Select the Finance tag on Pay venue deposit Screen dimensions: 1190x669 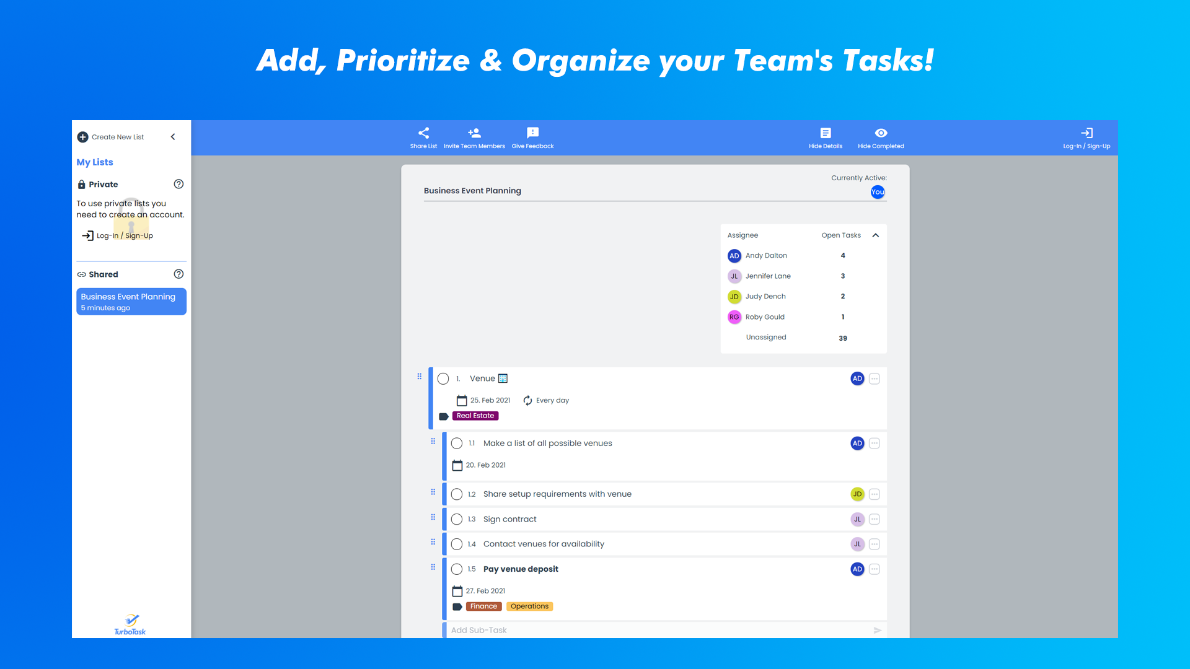point(482,606)
